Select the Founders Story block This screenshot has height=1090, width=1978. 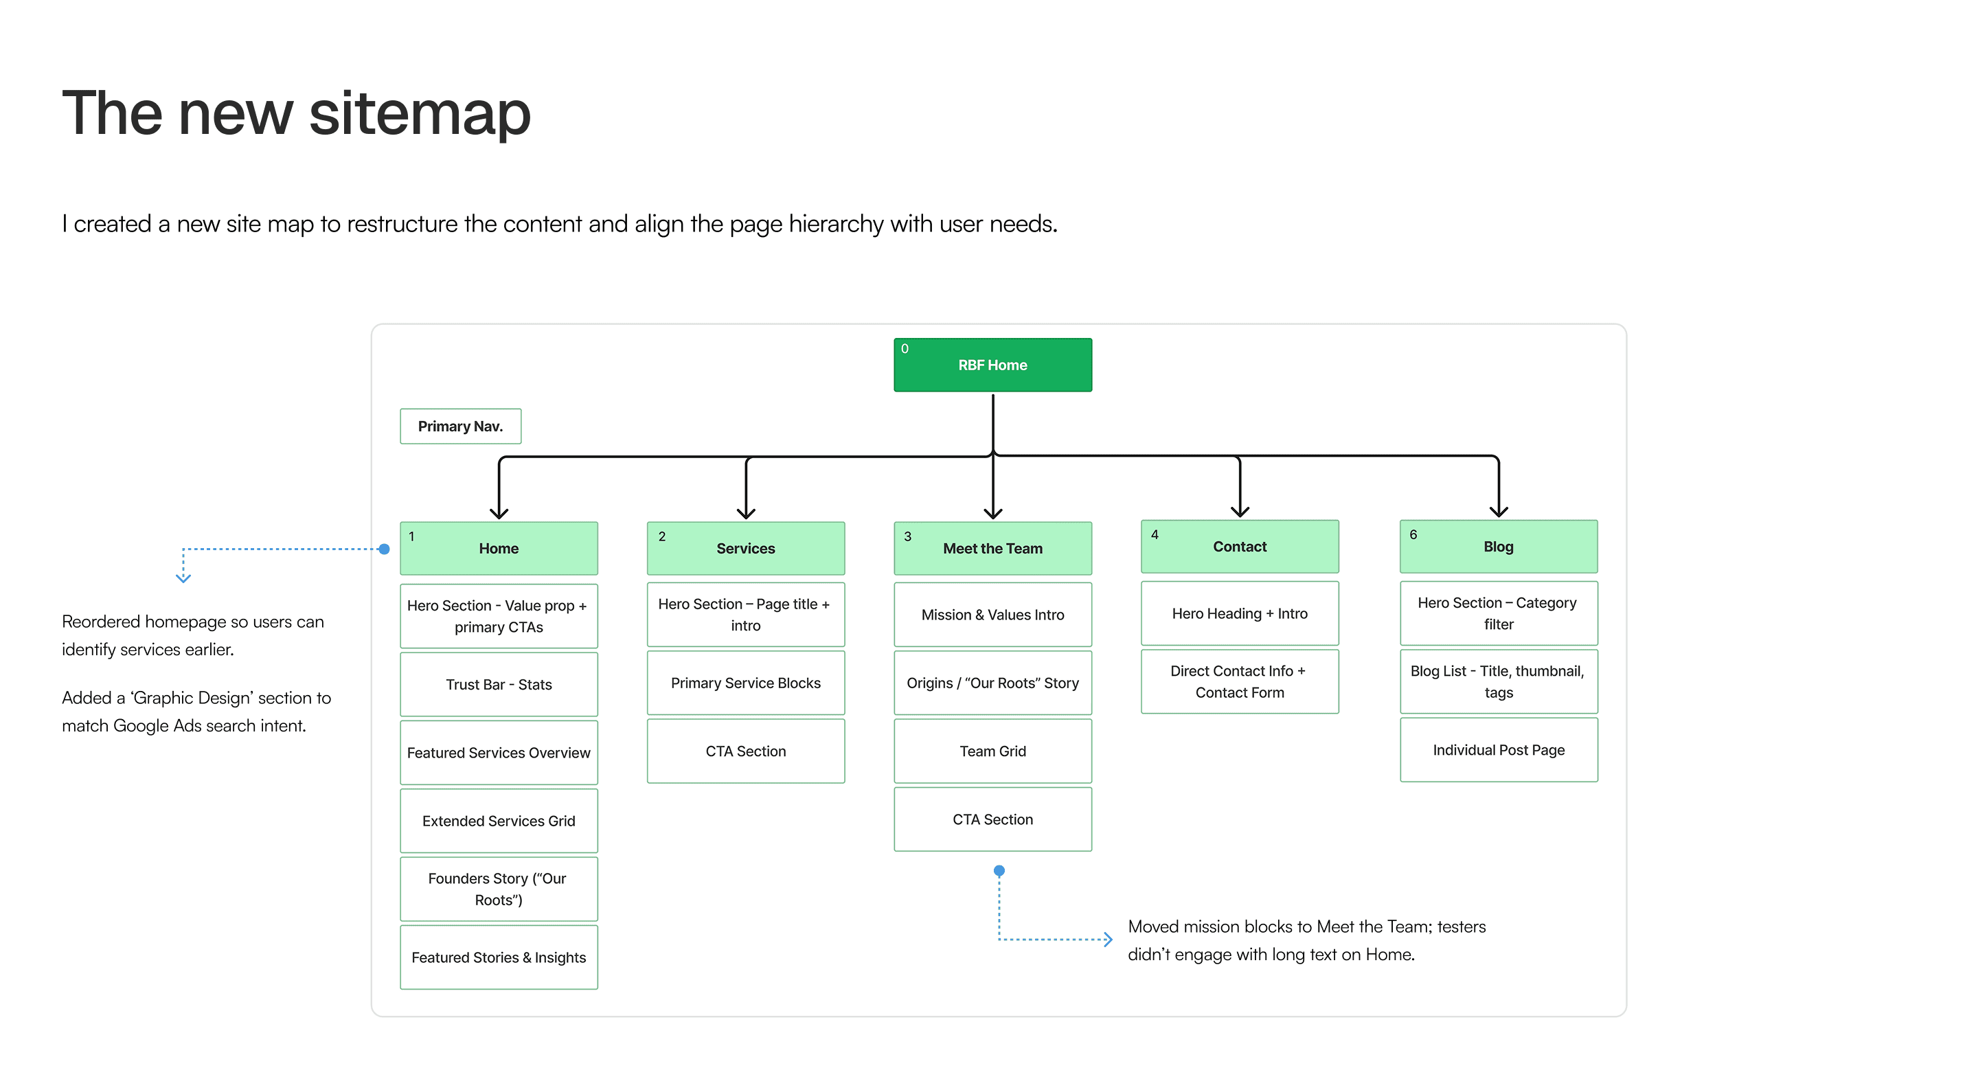coord(499,889)
